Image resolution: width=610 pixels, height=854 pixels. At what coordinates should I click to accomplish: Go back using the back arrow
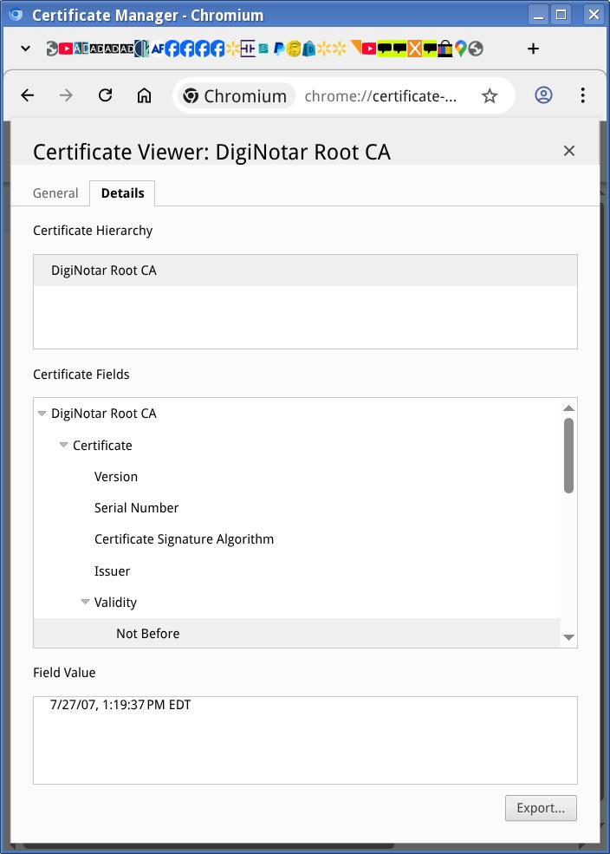27,96
